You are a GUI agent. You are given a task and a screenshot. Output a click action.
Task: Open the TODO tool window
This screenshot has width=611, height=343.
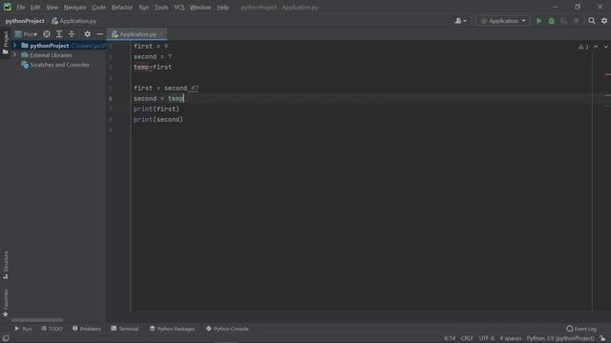(x=52, y=329)
